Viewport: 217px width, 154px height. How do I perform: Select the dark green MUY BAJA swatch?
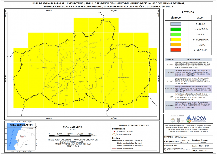[x=175, y=29]
